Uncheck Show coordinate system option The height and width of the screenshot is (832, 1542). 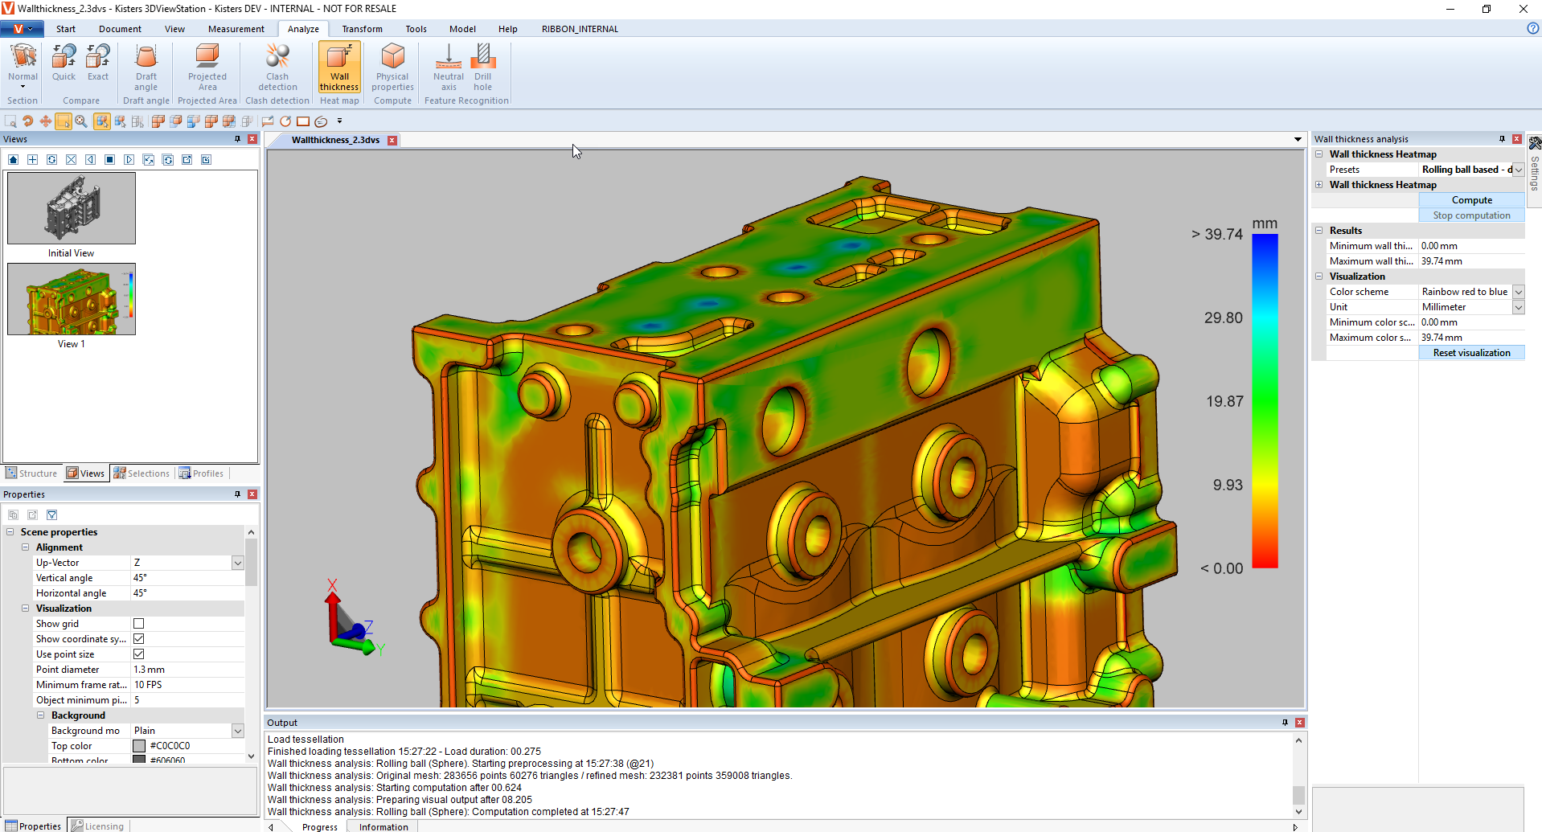138,639
